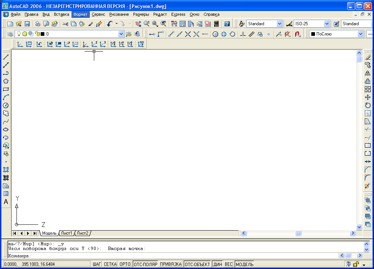The image size is (374, 269).
Task: Open the Рисование menu
Action: (x=119, y=14)
